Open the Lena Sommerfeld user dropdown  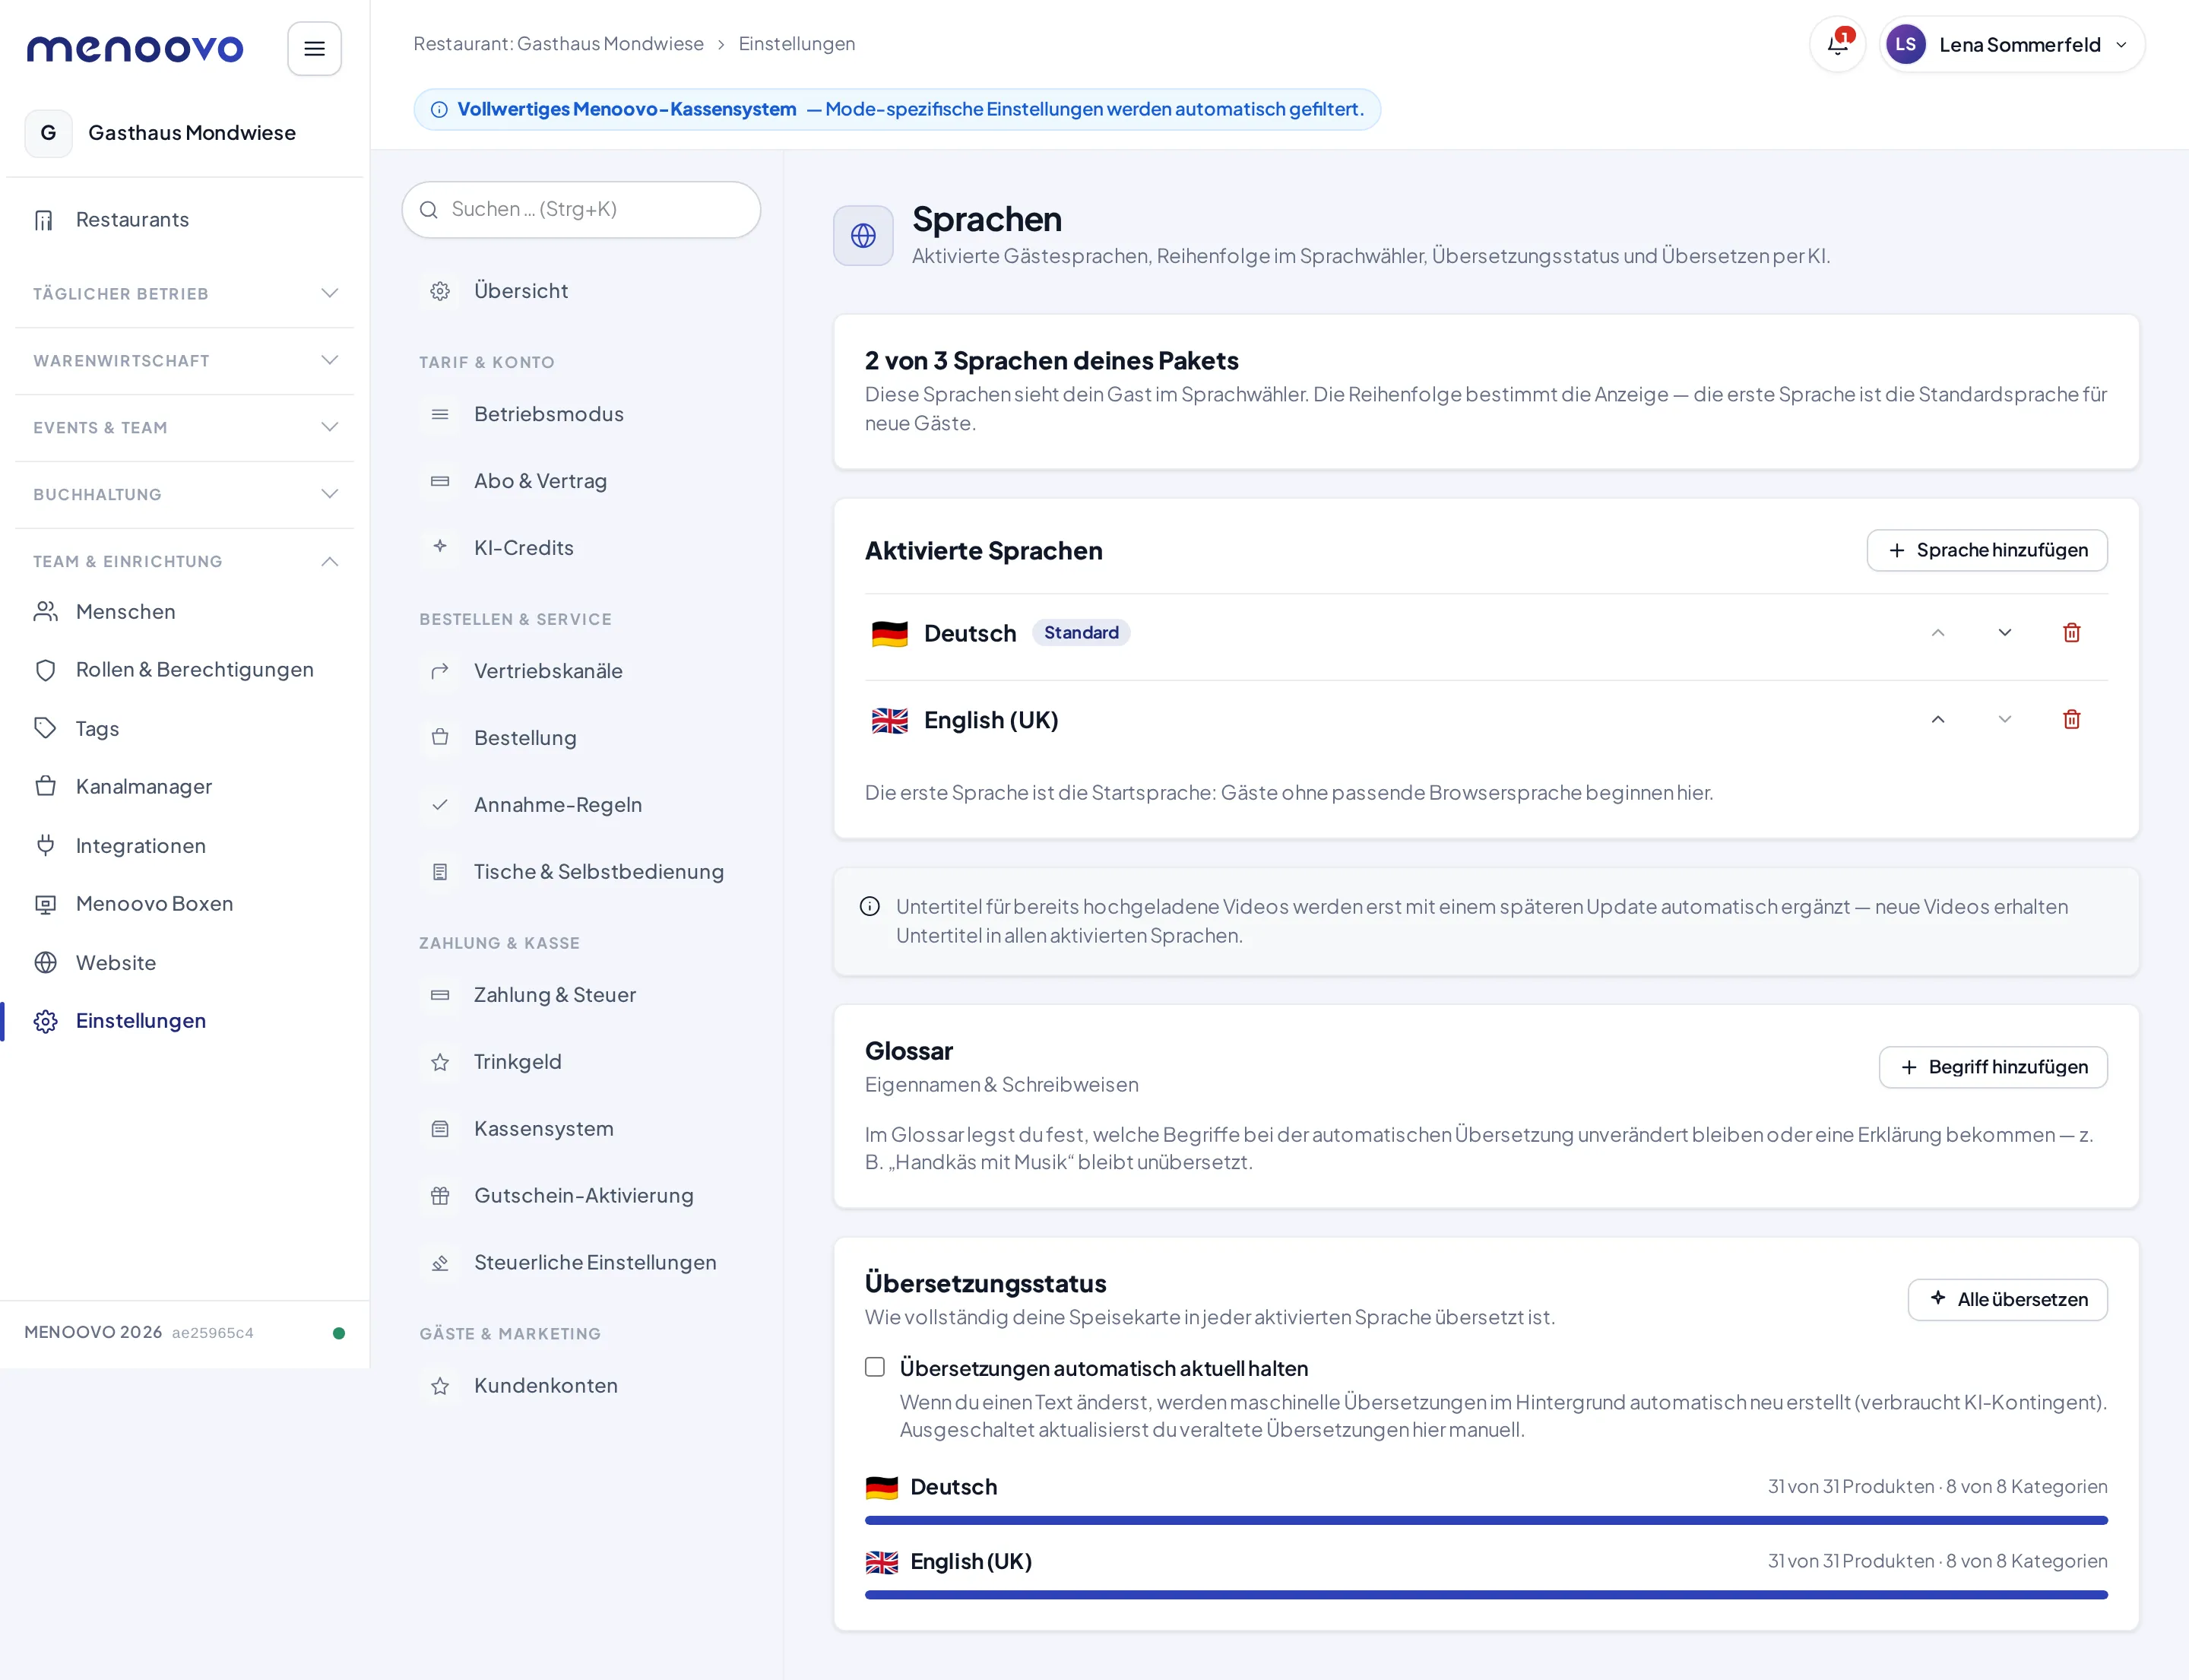(x=2012, y=44)
